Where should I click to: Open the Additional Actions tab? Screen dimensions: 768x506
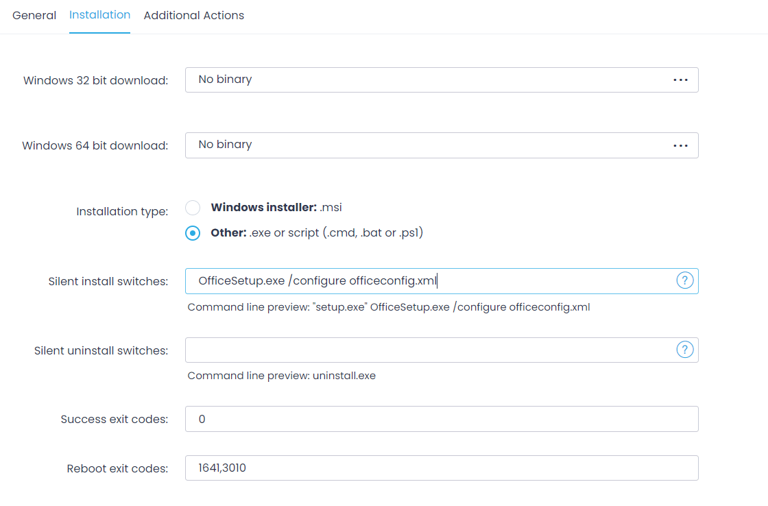194,15
